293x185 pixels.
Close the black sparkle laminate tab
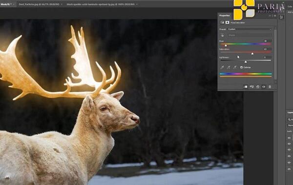137,4
